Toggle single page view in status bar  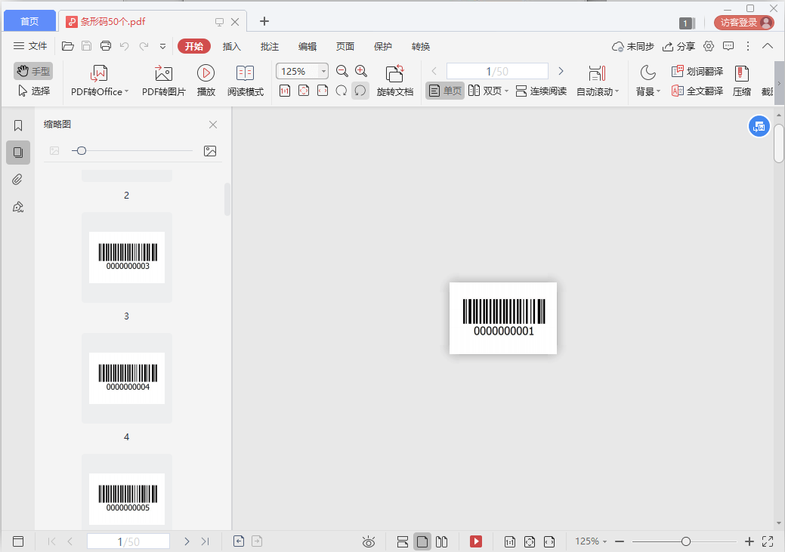coord(422,541)
